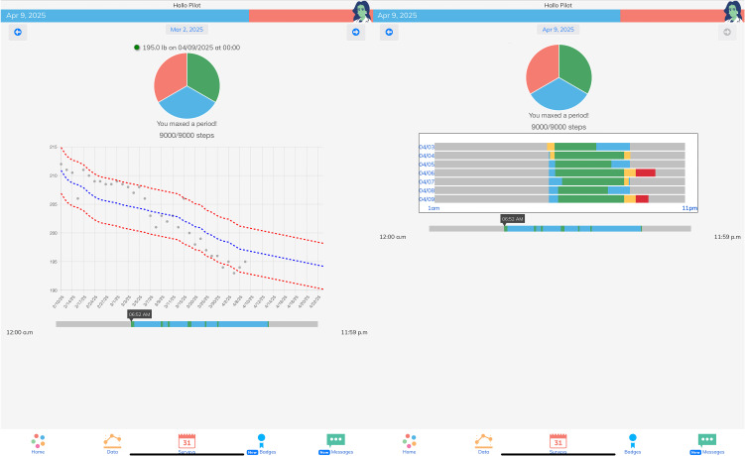Tap Badges ribbon icon in left panel
Image resolution: width=745 pixels, height=456 pixels.
[x=261, y=441]
